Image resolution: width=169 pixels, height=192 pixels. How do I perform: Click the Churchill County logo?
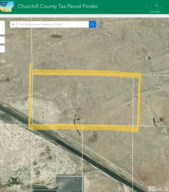pos(7,7)
